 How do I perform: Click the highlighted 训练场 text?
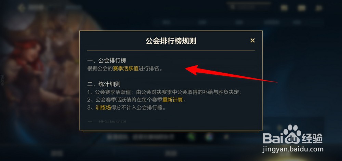pos(103,108)
